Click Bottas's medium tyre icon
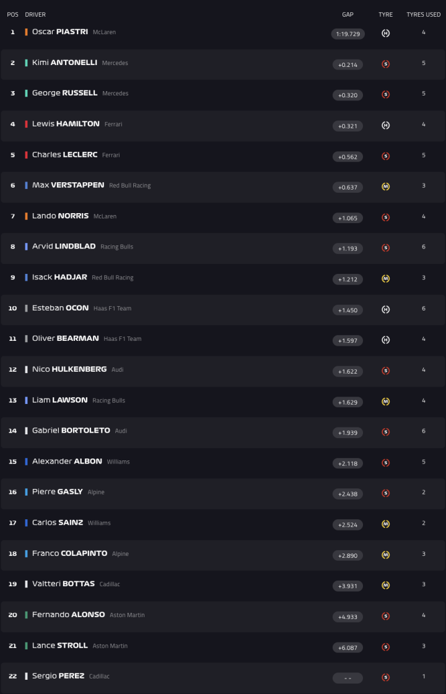 (385, 586)
